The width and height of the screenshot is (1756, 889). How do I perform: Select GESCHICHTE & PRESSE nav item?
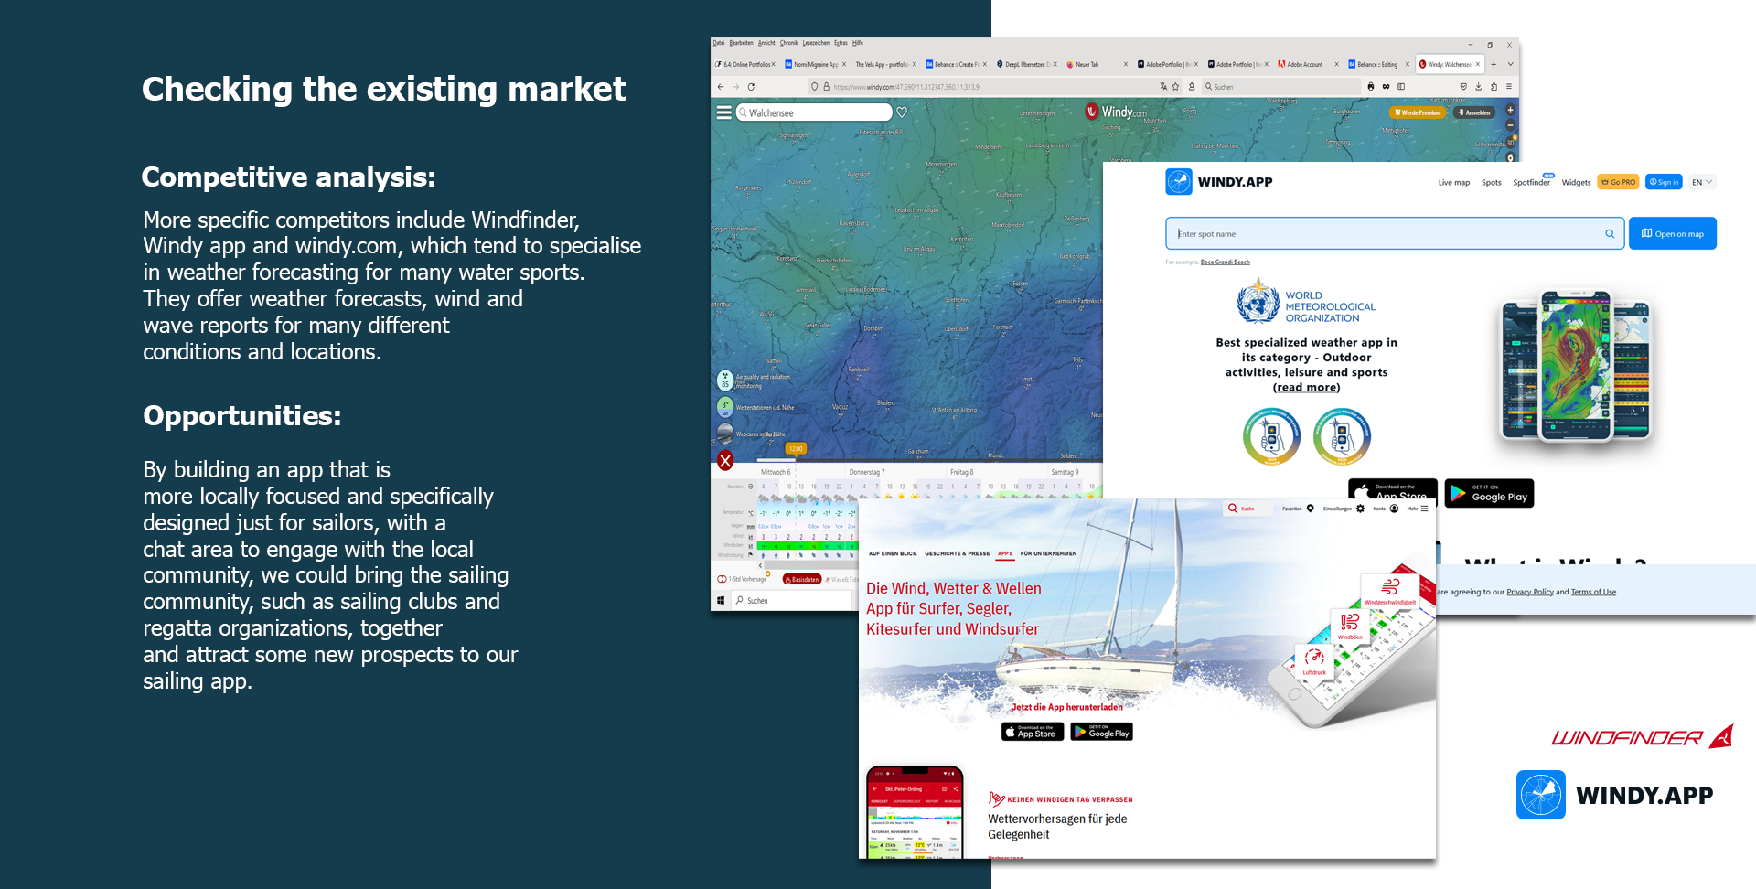(957, 553)
